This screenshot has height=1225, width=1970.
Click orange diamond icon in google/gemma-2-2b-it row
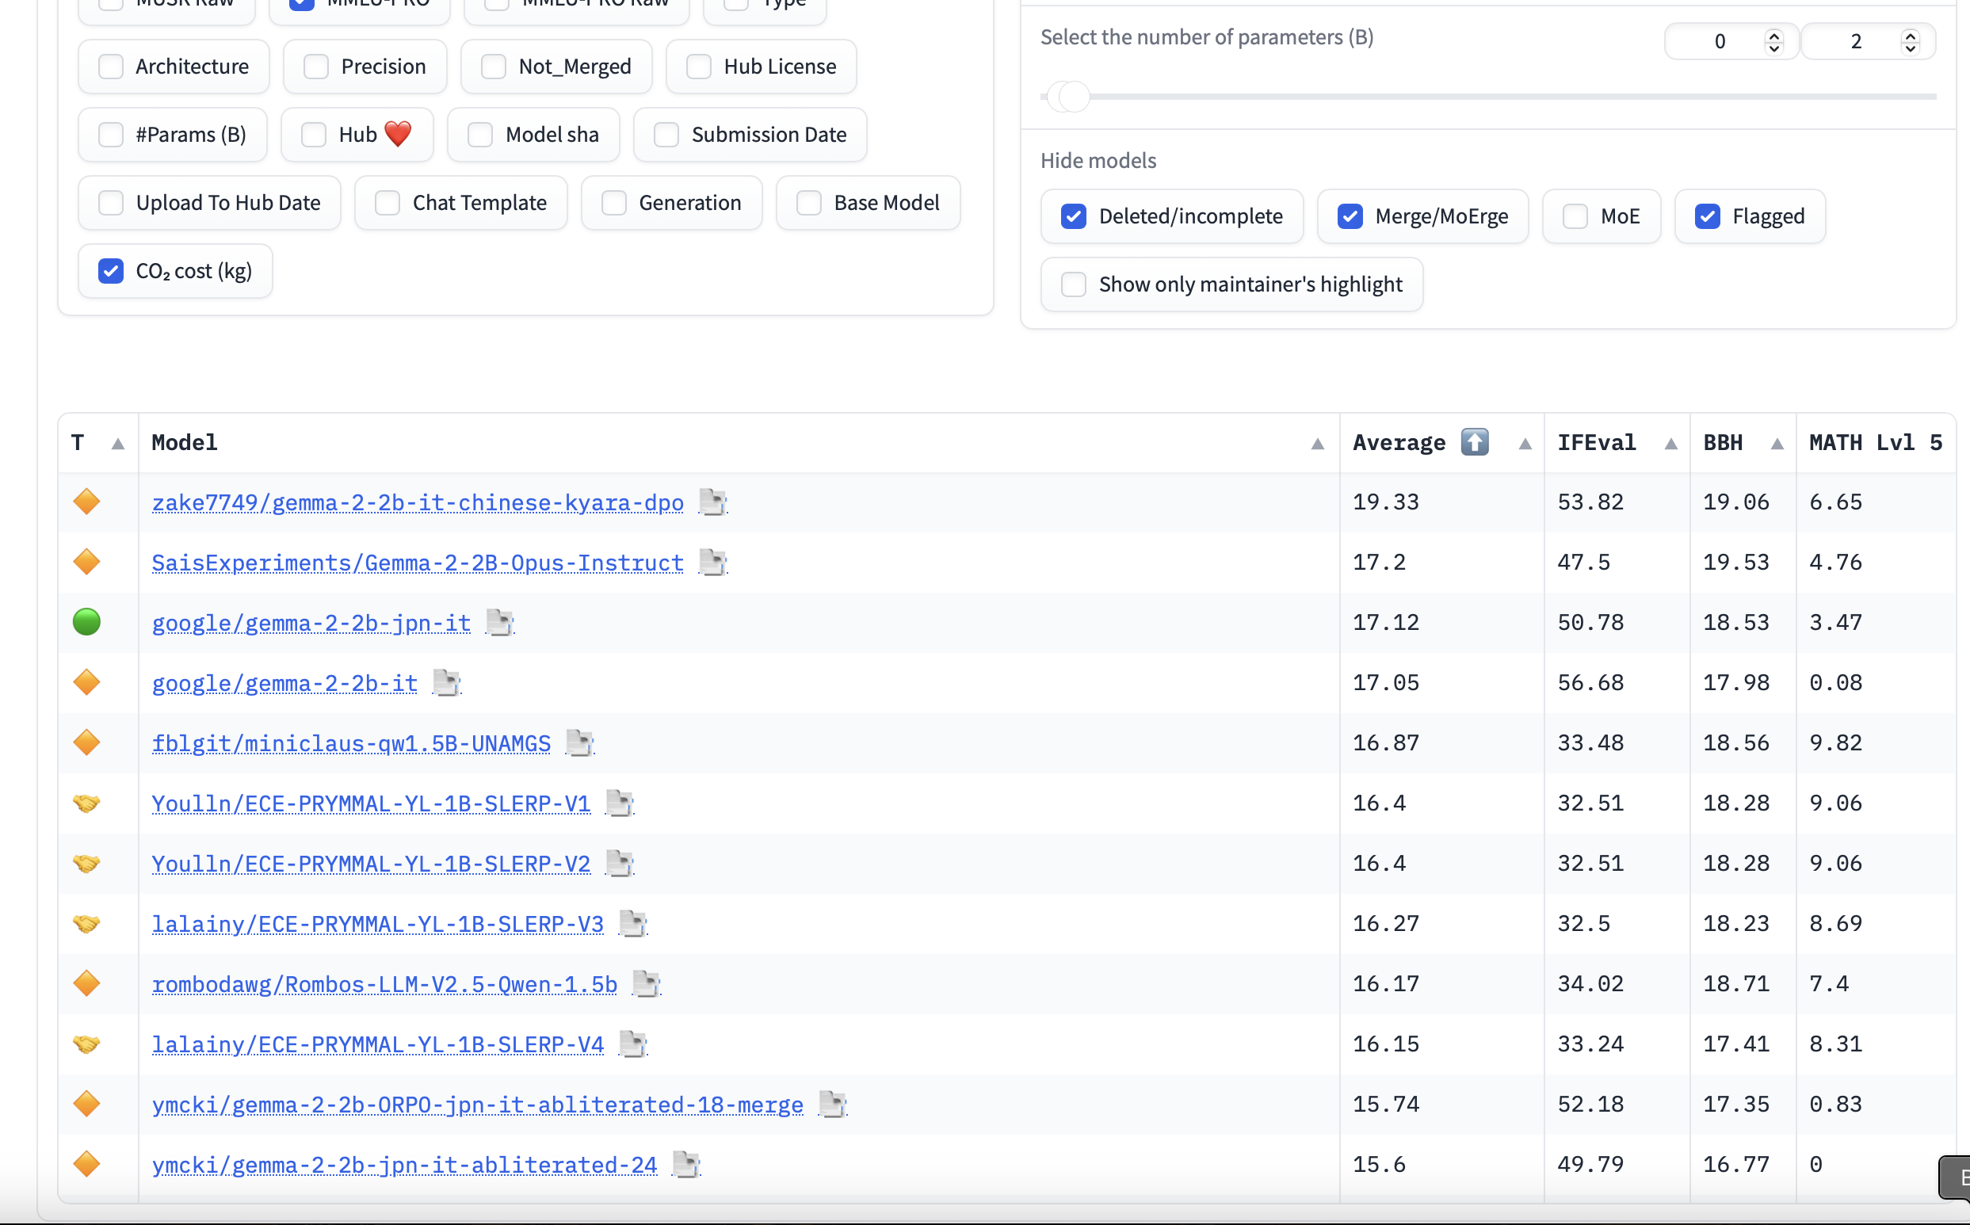pos(86,682)
